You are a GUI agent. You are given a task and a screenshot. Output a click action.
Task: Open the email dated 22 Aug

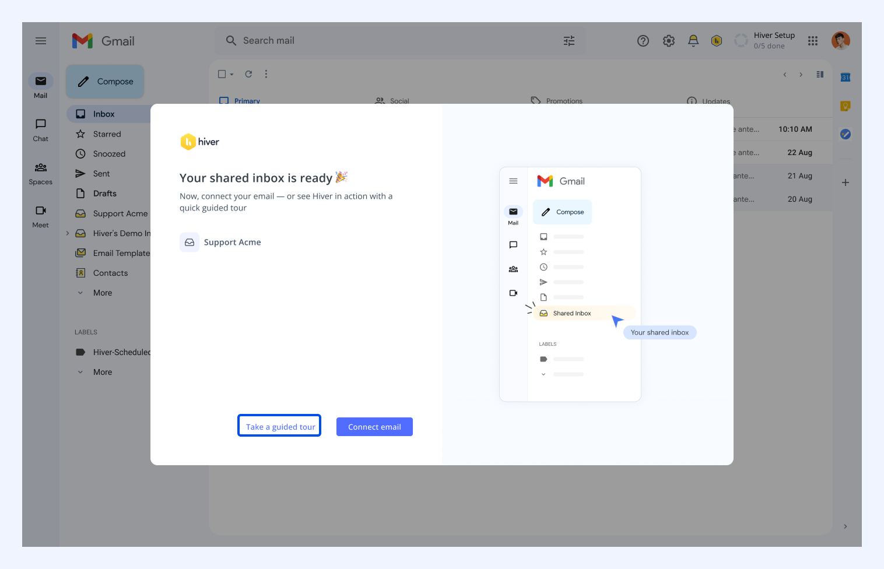(x=783, y=153)
